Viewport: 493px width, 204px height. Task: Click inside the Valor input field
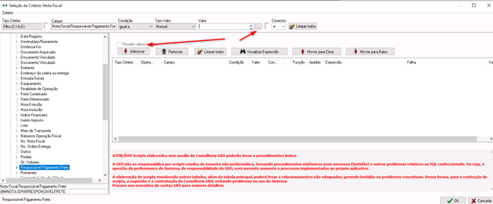tap(224, 27)
